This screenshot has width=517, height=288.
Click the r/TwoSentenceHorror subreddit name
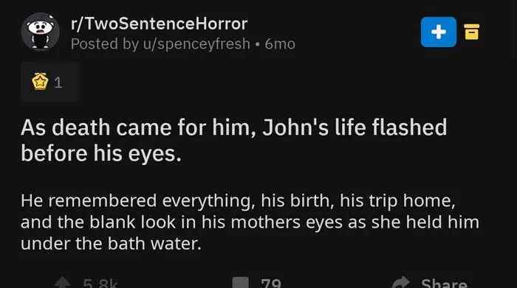pyautogui.click(x=159, y=24)
